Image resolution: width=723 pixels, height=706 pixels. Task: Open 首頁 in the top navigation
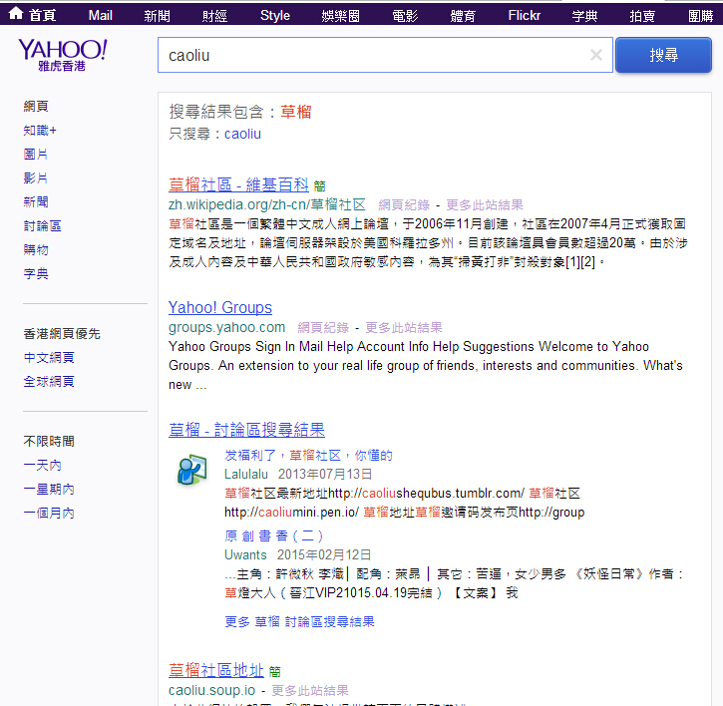pos(43,16)
